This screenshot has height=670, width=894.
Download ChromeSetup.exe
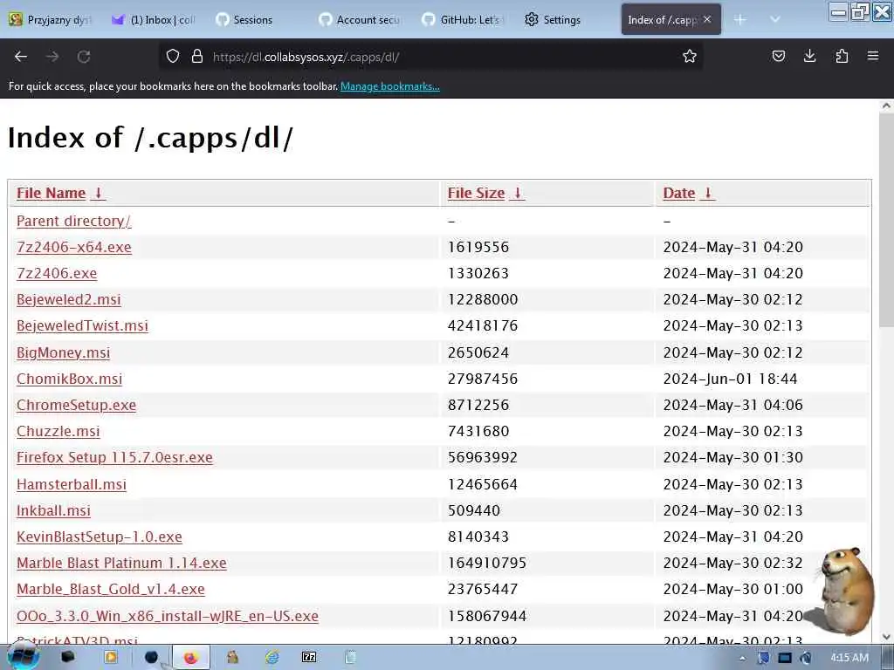77,405
